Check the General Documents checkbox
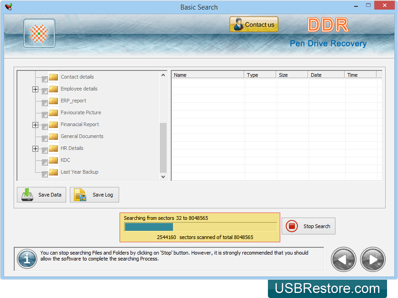 pos(45,138)
